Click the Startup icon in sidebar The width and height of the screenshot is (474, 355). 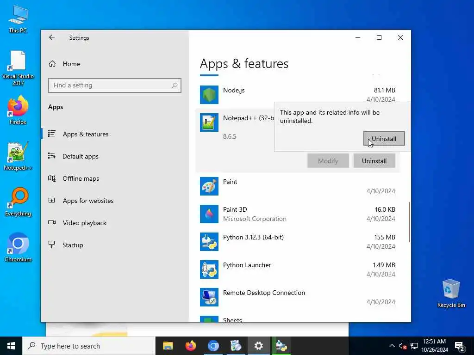pyautogui.click(x=52, y=244)
